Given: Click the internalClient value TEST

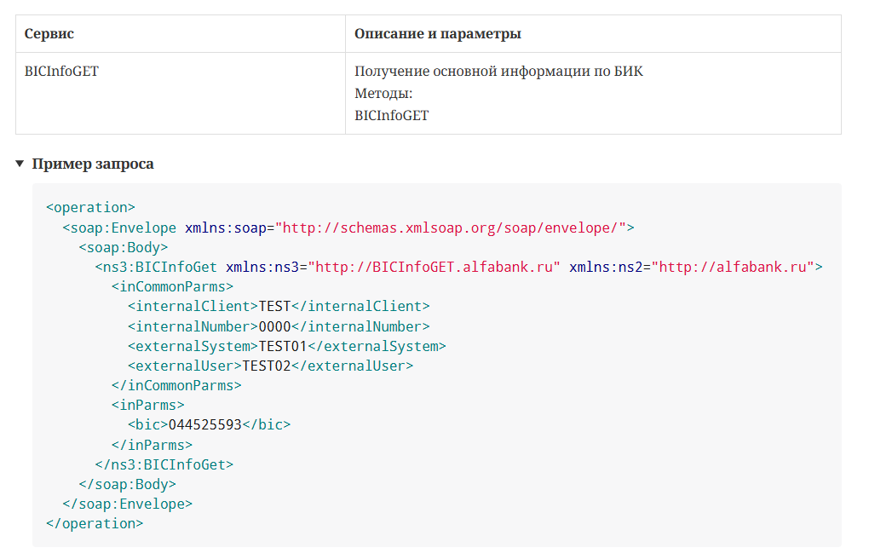Looking at the screenshot, I should pos(274,306).
